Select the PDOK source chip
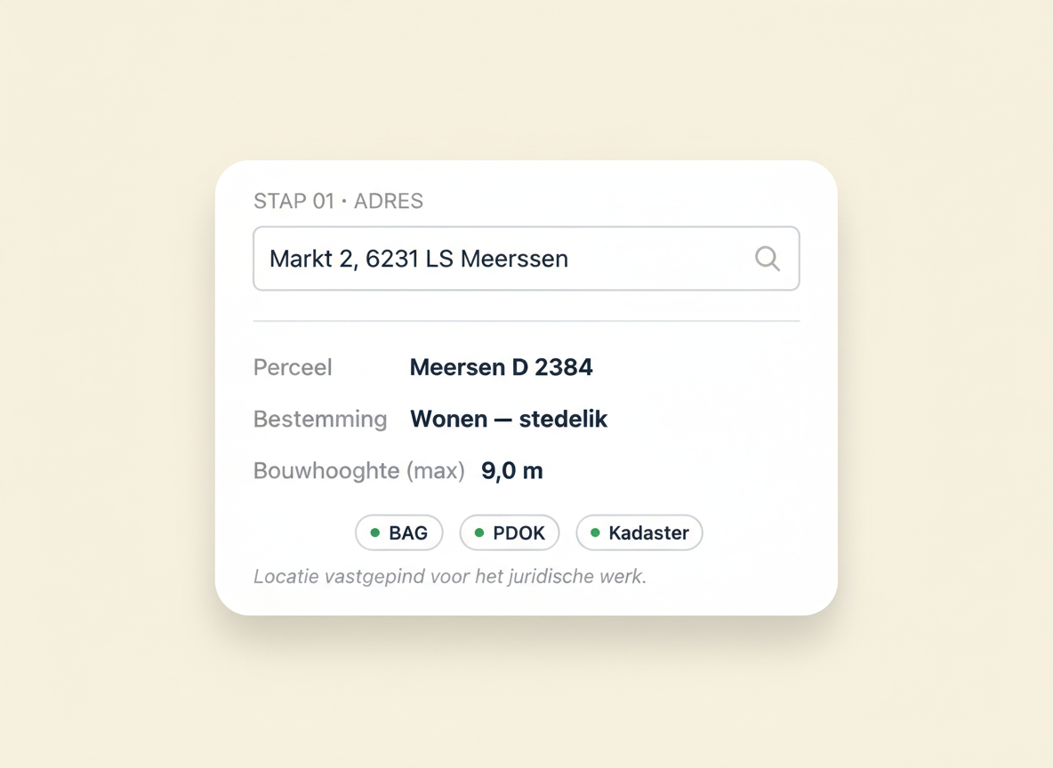 [x=509, y=533]
